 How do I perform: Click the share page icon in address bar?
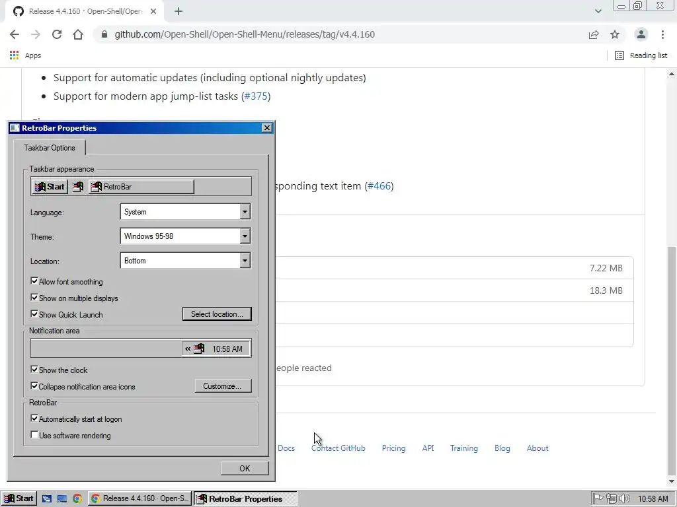(594, 34)
